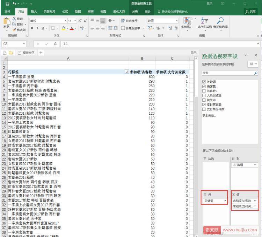Open the font size dropdown
The image size is (262, 237).
tap(75, 21)
